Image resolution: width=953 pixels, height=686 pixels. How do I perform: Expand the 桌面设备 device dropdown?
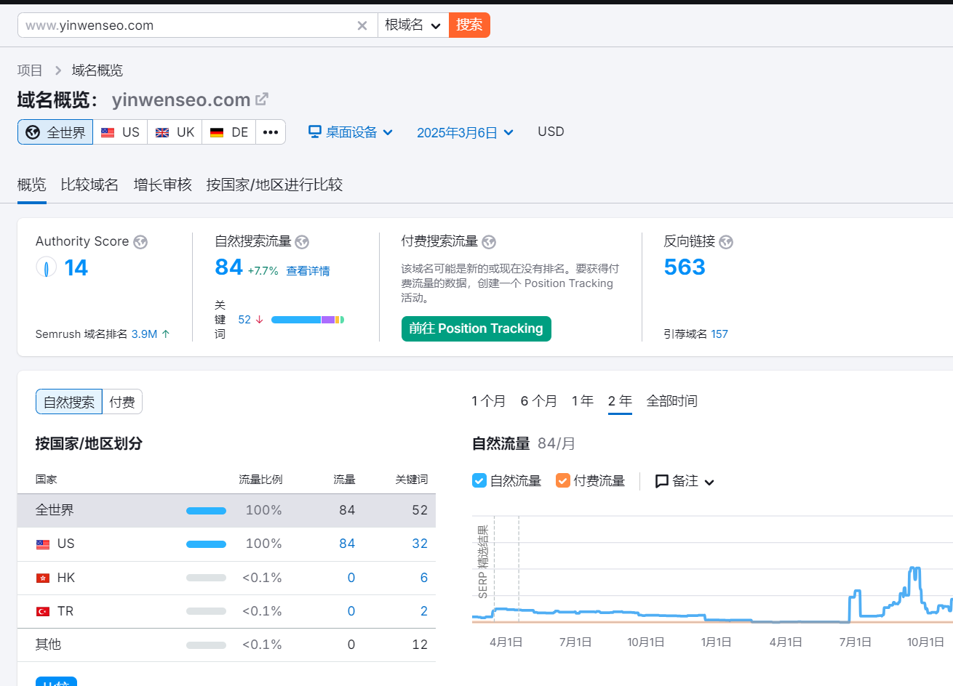click(x=351, y=132)
